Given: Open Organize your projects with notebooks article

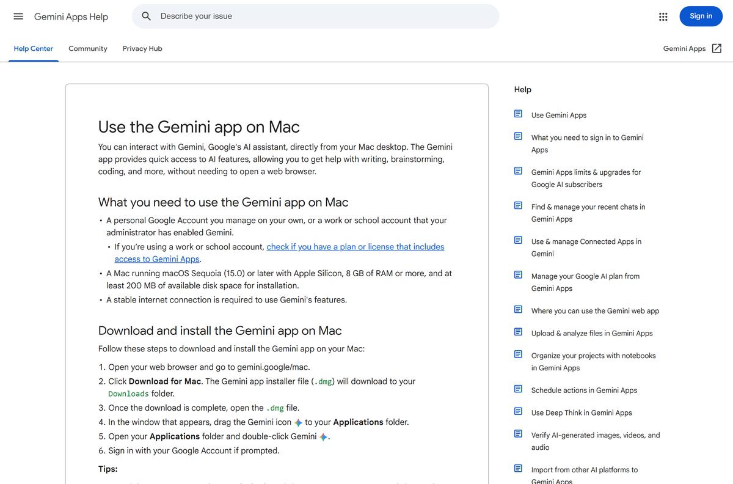Looking at the screenshot, I should click(594, 362).
